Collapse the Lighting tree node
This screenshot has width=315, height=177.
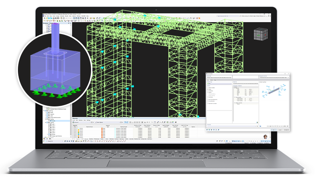click(x=46, y=123)
